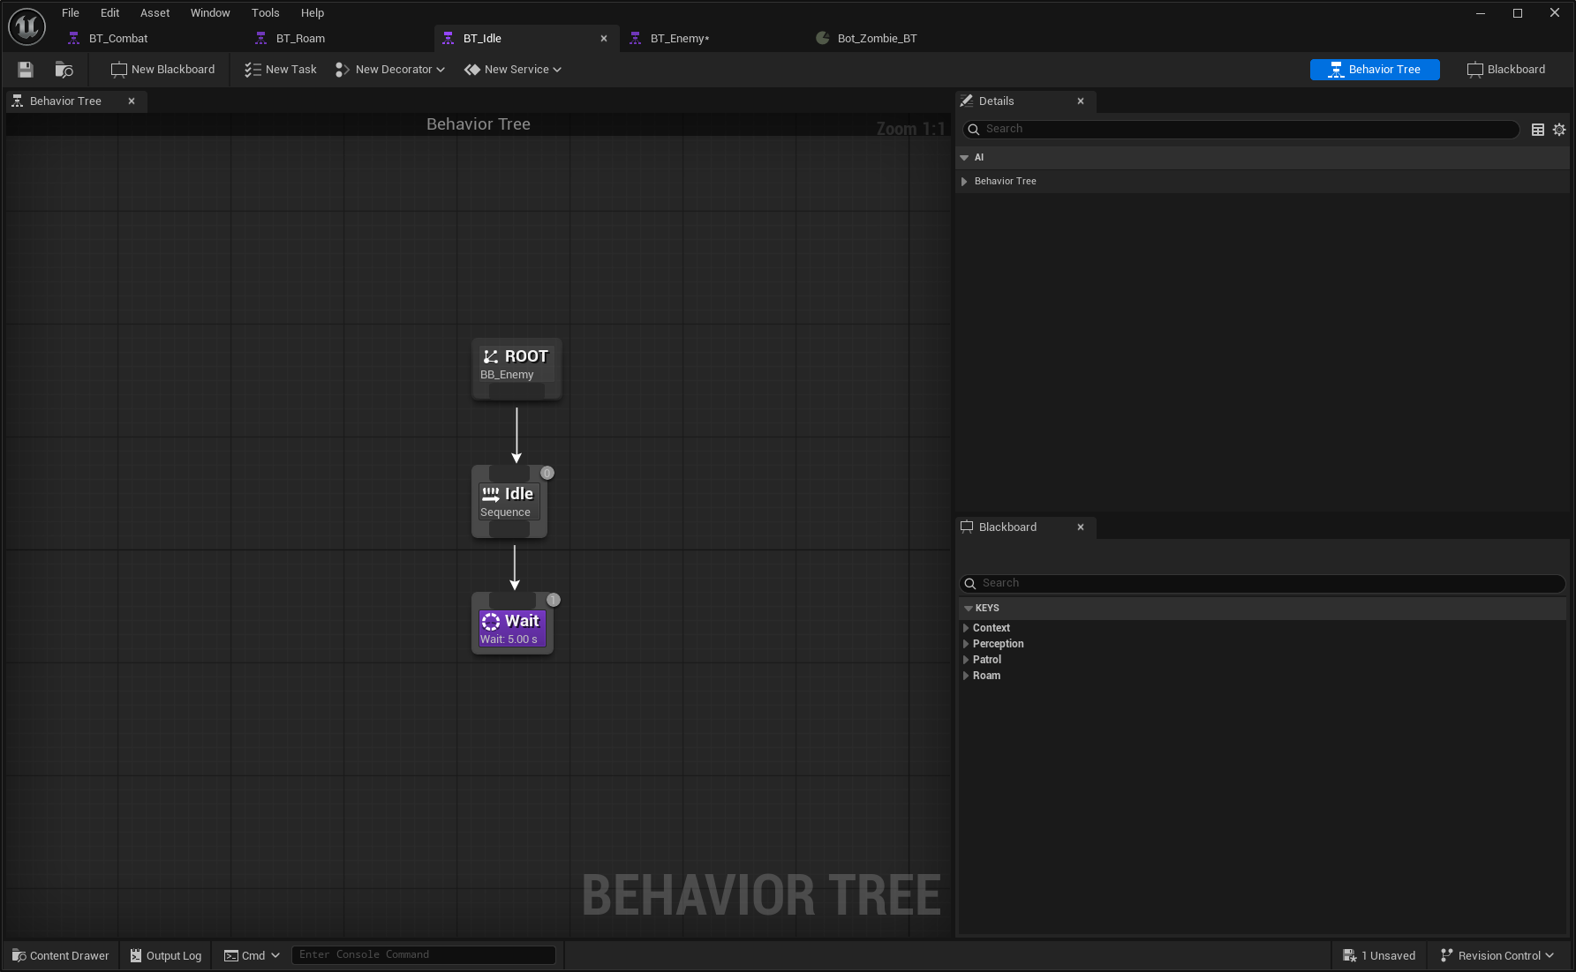Open the New Service dropdown
The width and height of the screenshot is (1576, 972).
[513, 69]
